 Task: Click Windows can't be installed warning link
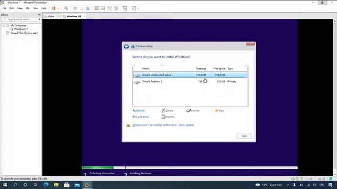(155, 125)
